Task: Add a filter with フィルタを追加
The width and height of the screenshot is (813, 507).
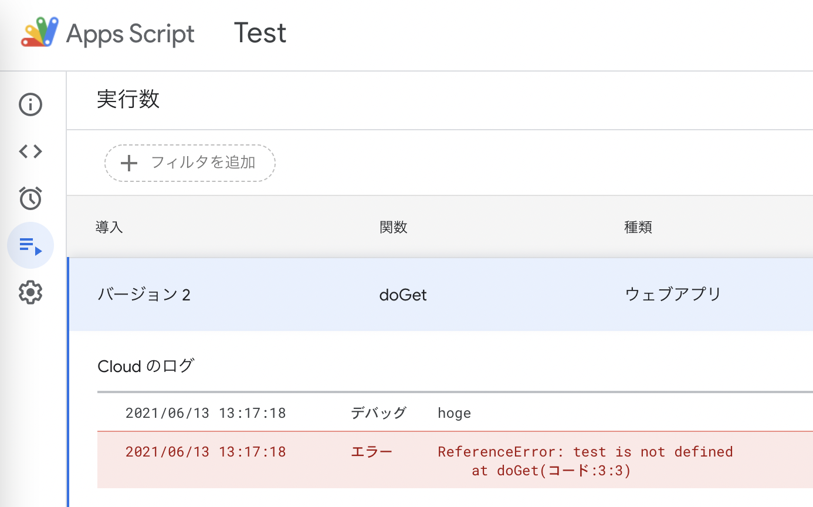Action: [189, 163]
